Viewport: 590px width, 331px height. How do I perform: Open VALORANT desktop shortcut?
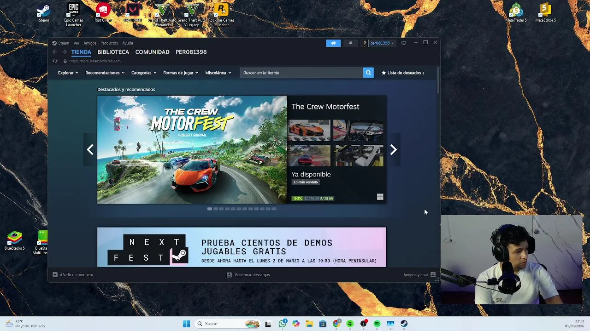133,13
